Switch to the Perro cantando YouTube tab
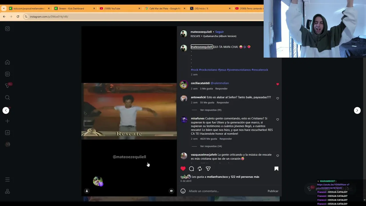The height and width of the screenshot is (206, 366). [249, 9]
